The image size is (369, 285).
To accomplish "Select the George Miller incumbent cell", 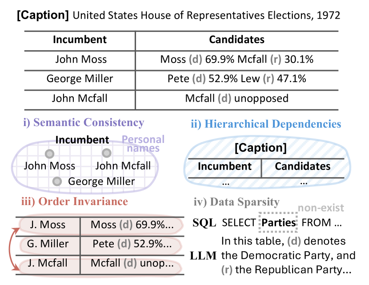I will pos(80,79).
